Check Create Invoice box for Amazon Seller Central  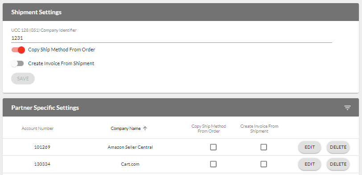(263, 147)
